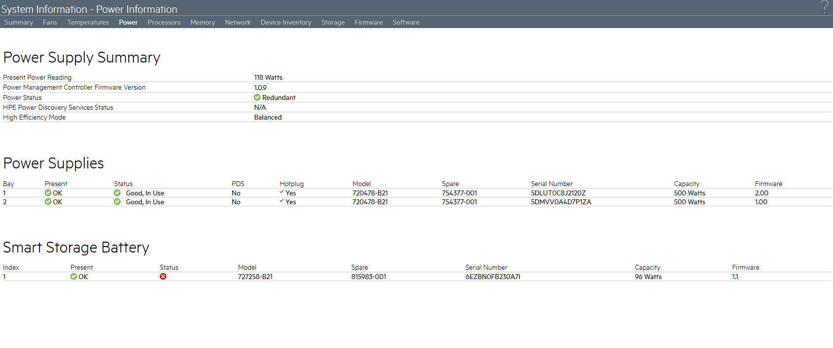This screenshot has height=348, width=833.
Task: Go to the Storage tab
Action: pyautogui.click(x=333, y=22)
